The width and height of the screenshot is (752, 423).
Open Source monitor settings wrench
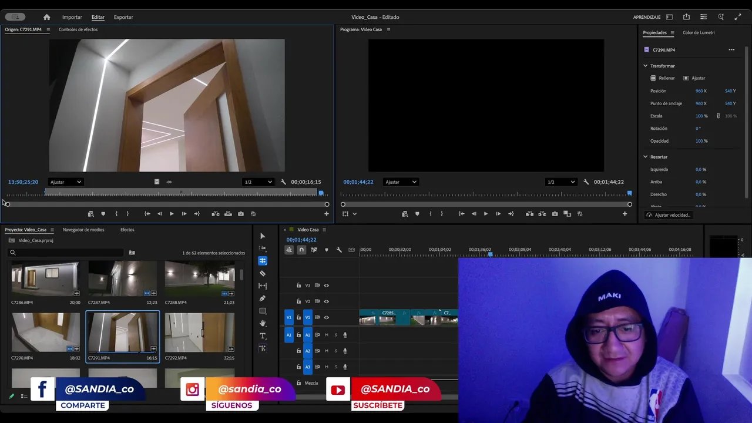(283, 182)
